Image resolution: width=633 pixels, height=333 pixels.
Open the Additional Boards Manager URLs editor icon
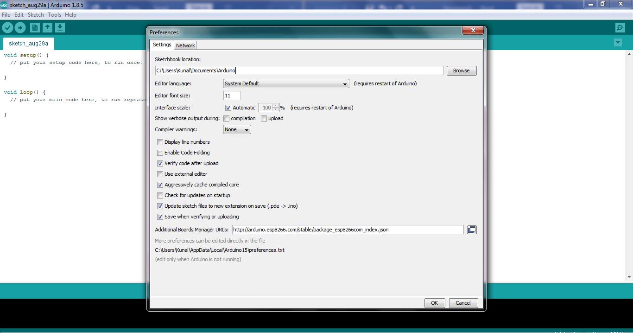(472, 230)
